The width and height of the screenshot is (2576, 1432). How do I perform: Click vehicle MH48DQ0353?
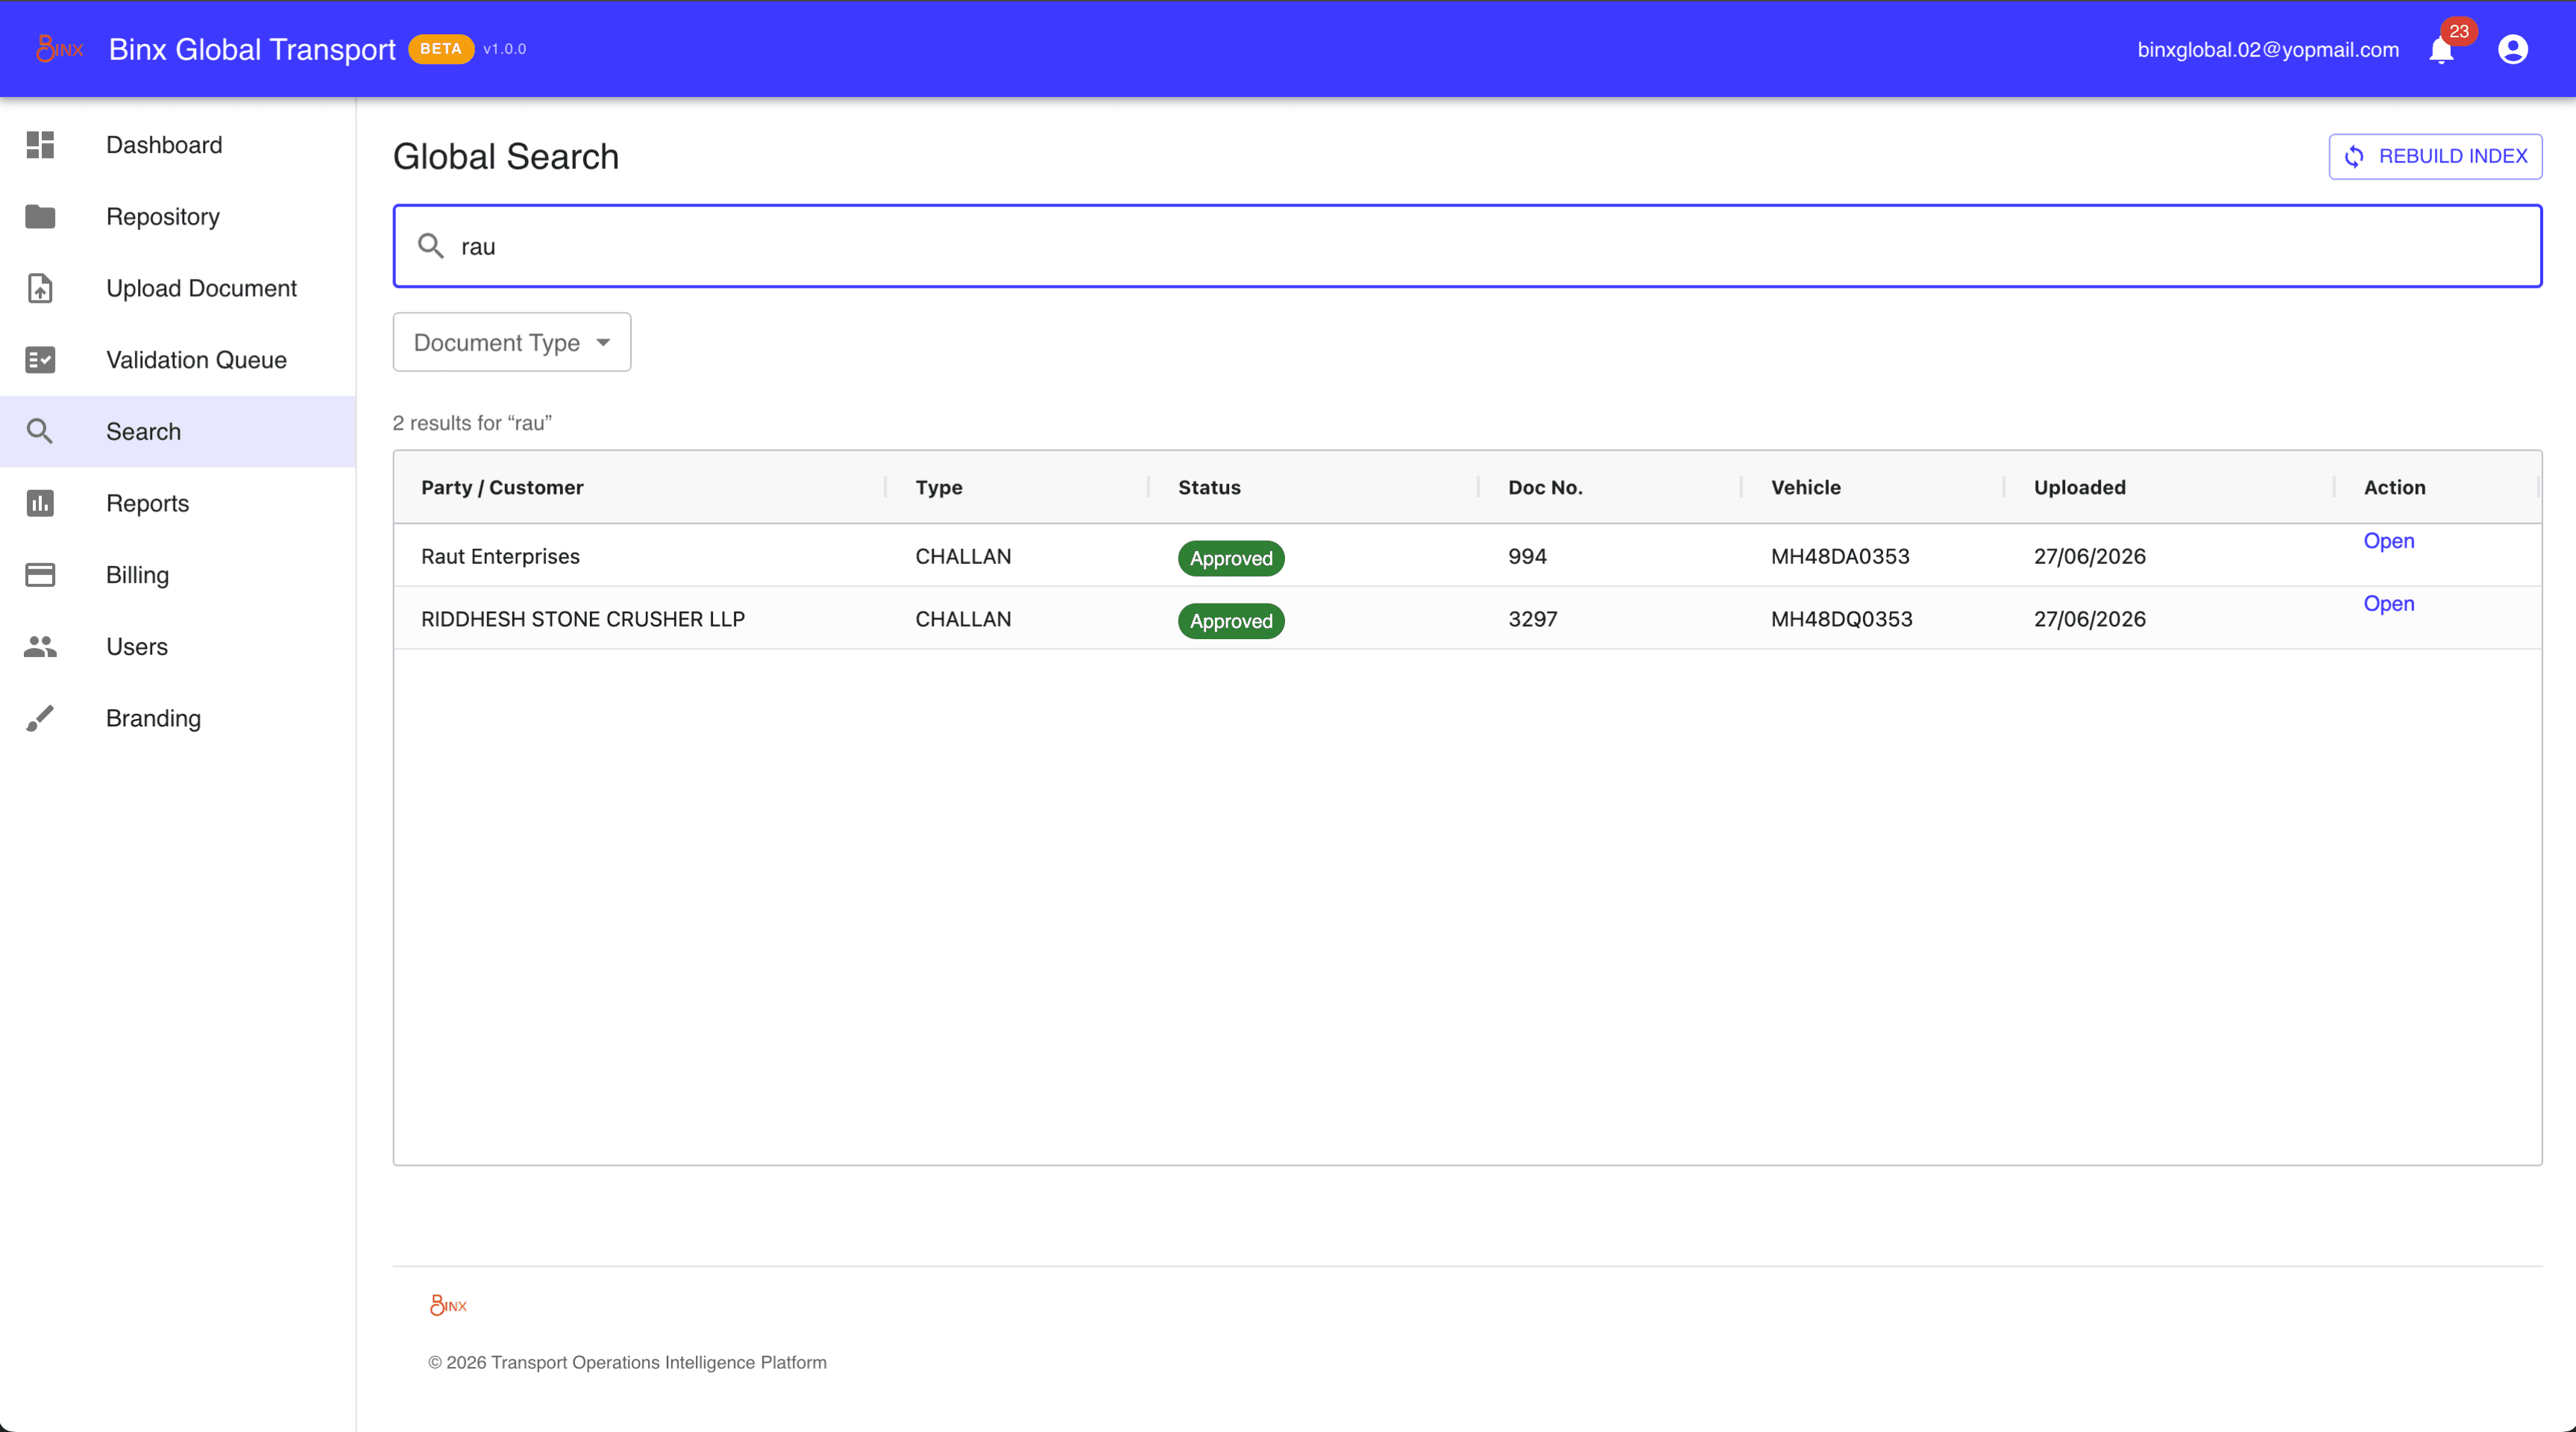tap(1841, 619)
